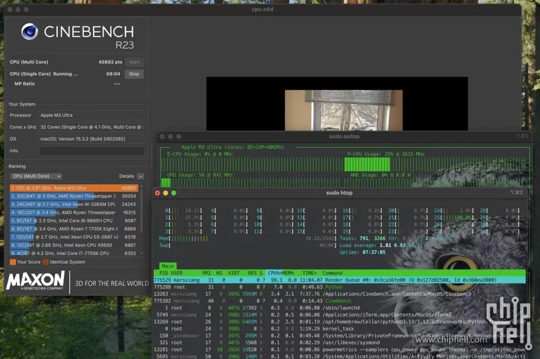Select the Cinebench process row 775392
The height and width of the screenshot is (359, 540).
pos(339,301)
